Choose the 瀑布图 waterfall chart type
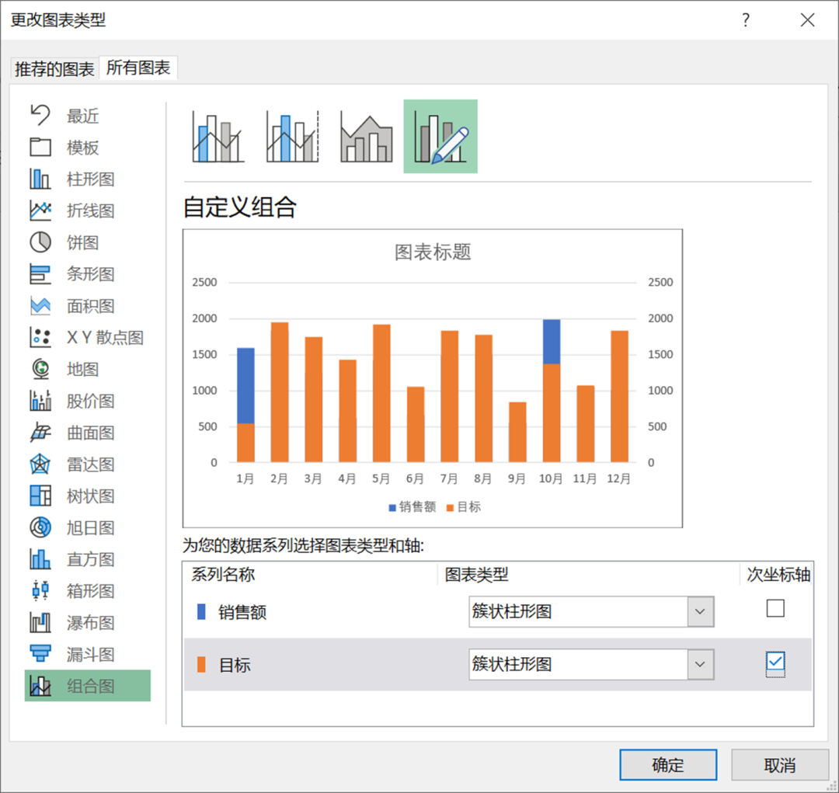The width and height of the screenshot is (839, 793). point(90,623)
